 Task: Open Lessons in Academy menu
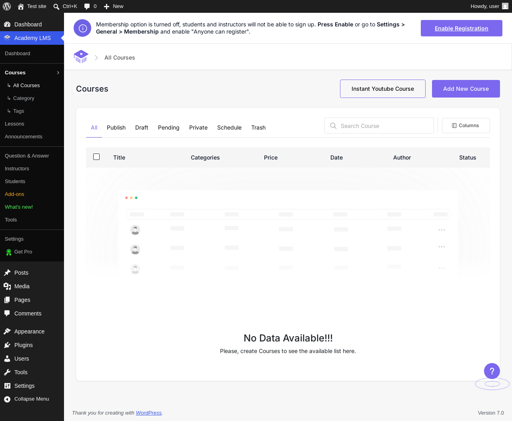click(14, 124)
